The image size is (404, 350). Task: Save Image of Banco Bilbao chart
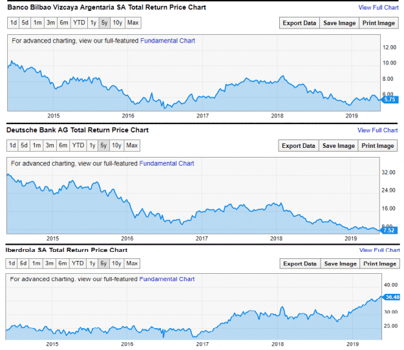click(339, 23)
